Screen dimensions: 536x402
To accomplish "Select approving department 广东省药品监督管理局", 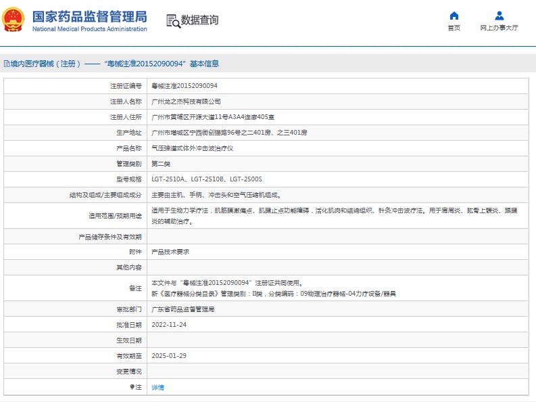I will [x=183, y=309].
